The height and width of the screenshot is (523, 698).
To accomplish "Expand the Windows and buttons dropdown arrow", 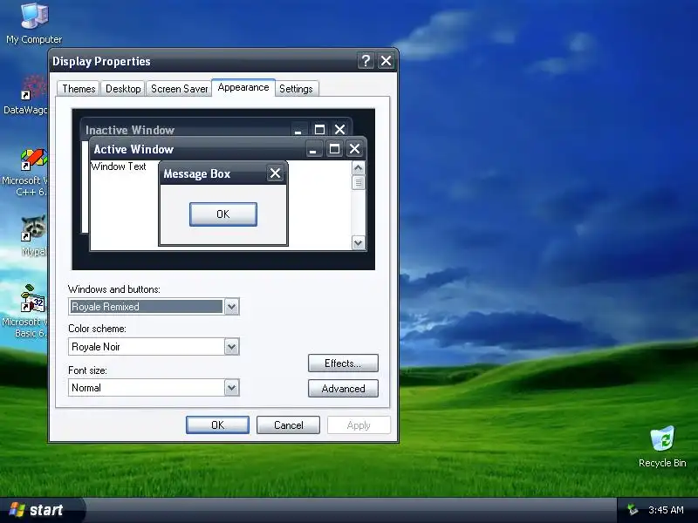I will (231, 307).
